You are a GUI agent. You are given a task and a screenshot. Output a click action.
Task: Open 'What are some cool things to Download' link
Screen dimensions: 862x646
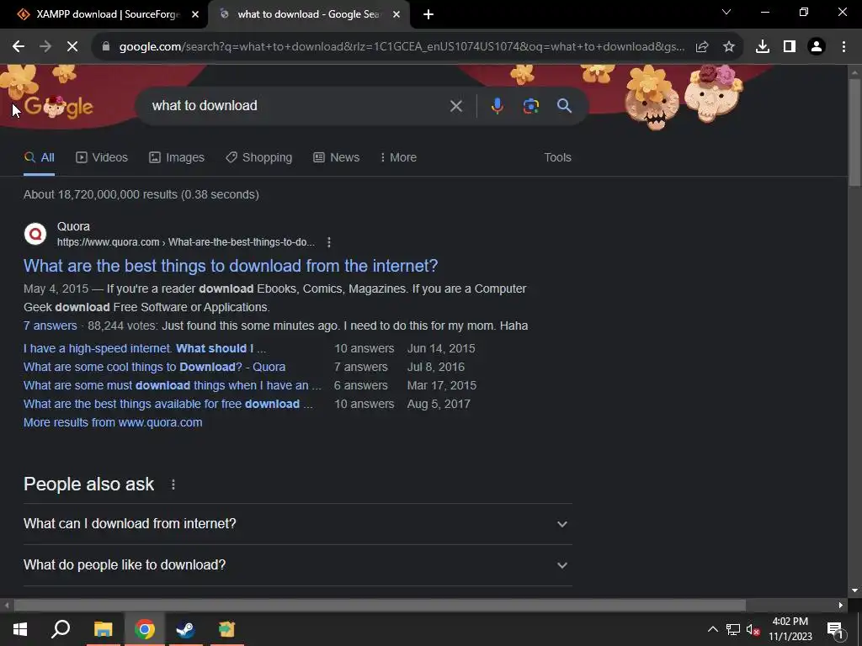coord(155,367)
